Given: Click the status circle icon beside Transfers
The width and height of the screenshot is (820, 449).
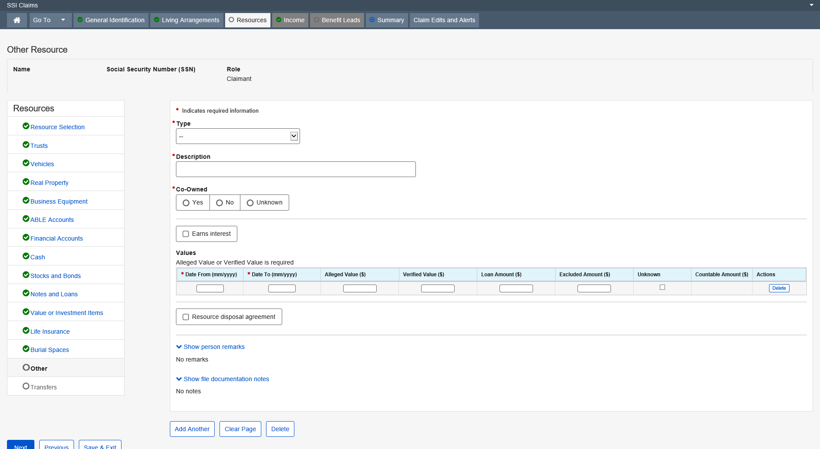Looking at the screenshot, I should [x=26, y=386].
